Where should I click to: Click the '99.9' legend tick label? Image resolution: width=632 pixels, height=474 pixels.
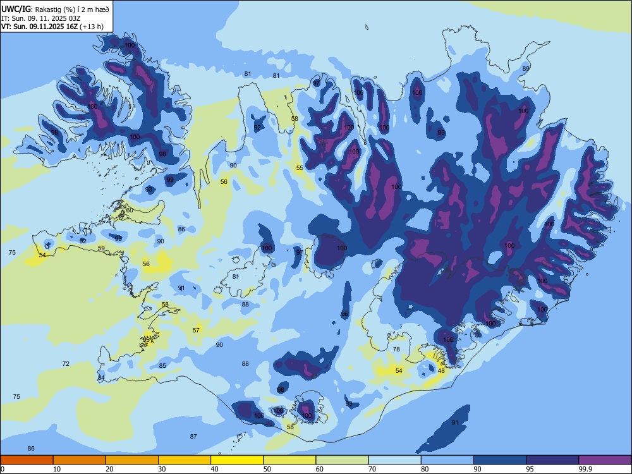coord(585,469)
